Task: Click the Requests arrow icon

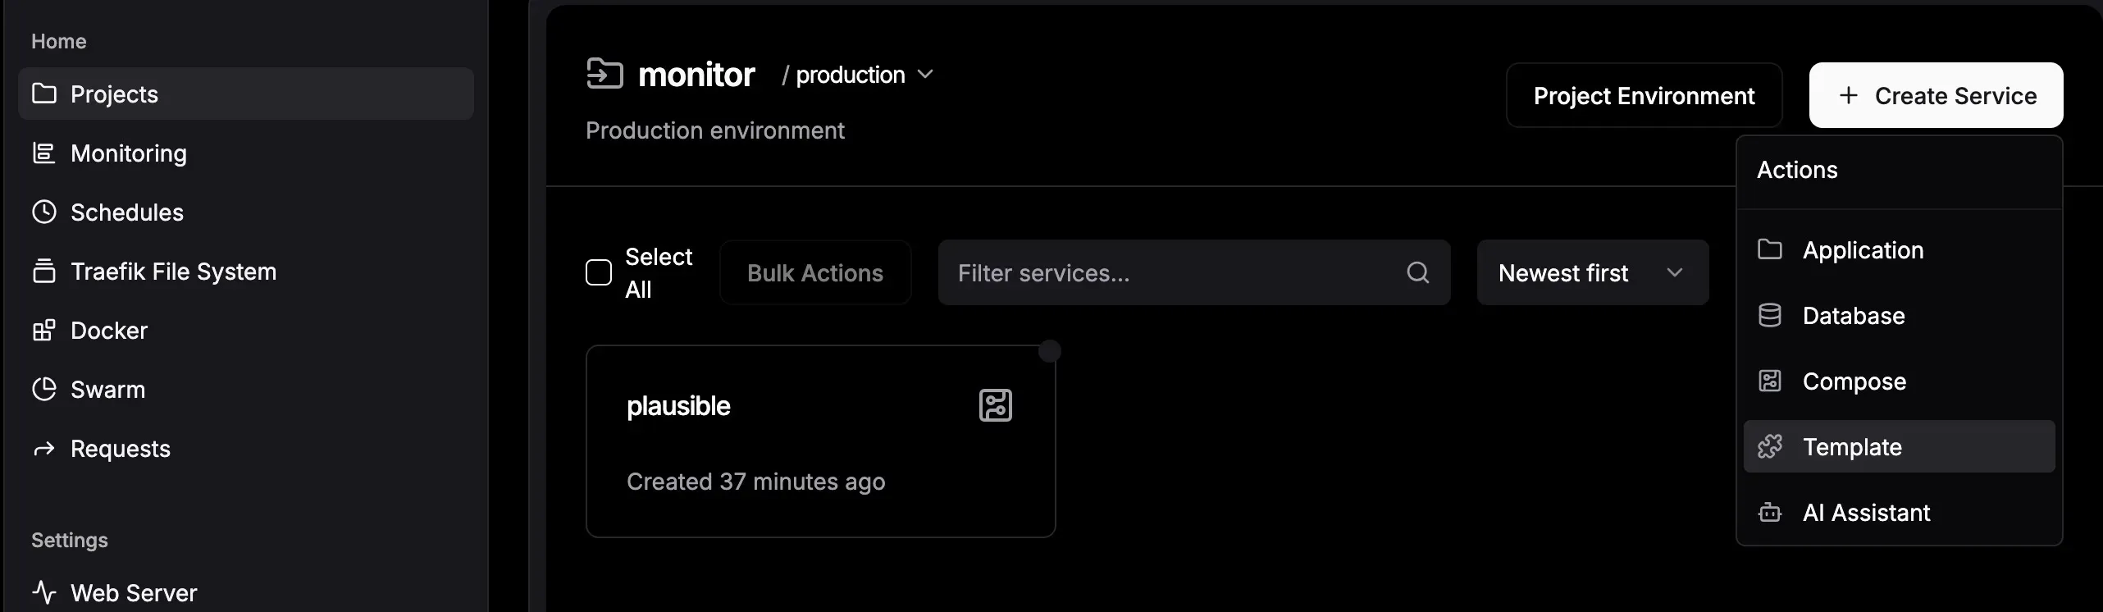Action: tap(43, 449)
